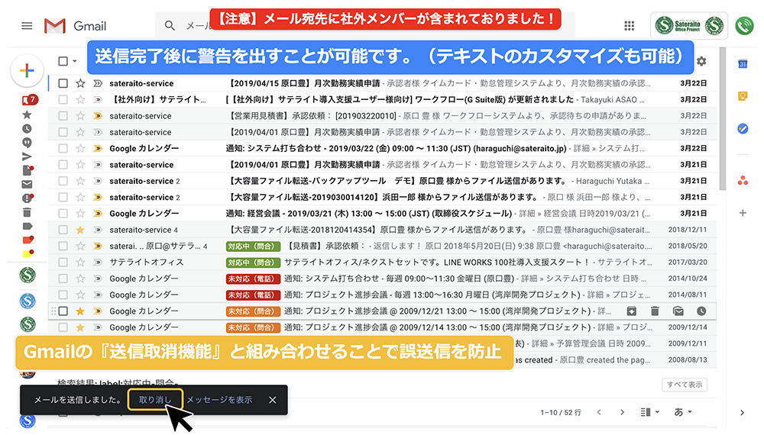Open the select dropdown arrow by checkbox
This screenshot has width=764, height=435.
click(x=75, y=61)
